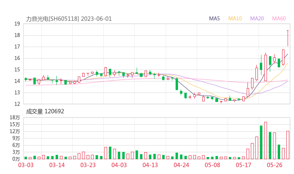Click the MA5 legend label
The height and width of the screenshot is (174, 294).
(x=214, y=19)
